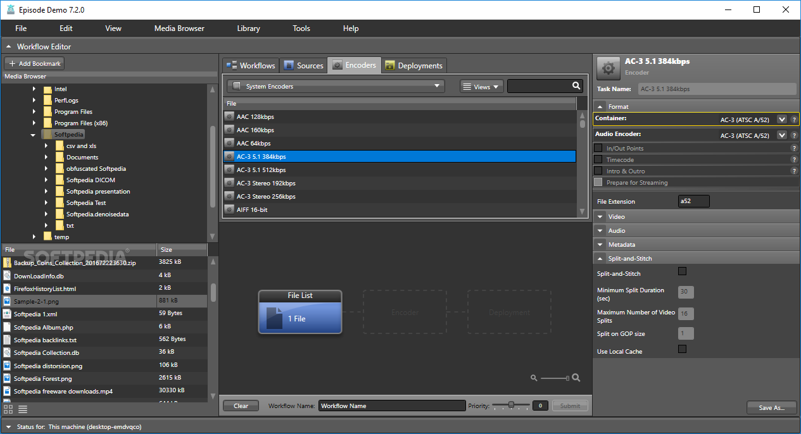Click the Workflow Name input field
The height and width of the screenshot is (434, 801).
(x=392, y=406)
